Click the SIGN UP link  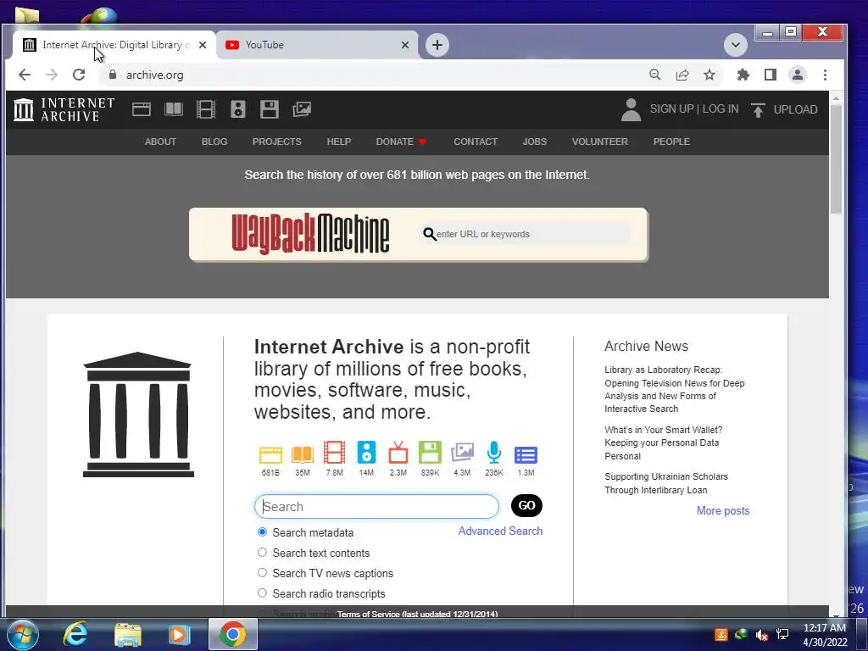point(671,109)
